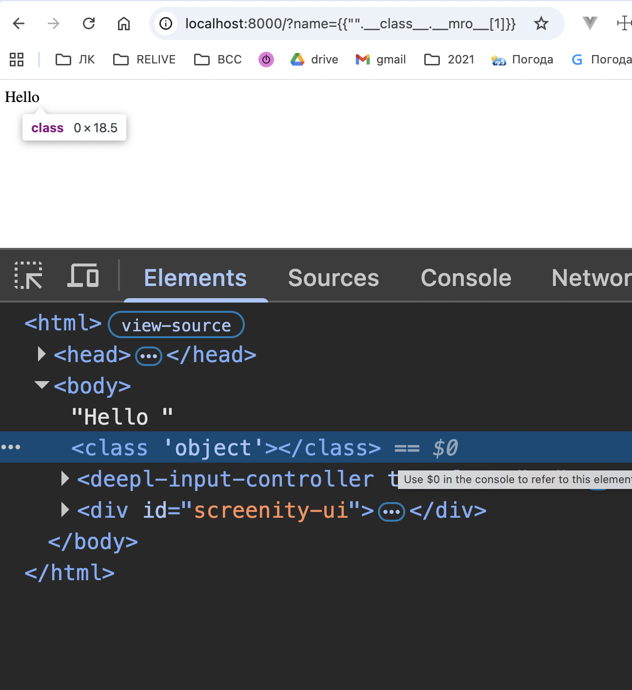The image size is (632, 690).
Task: Click the closing head tag
Action: pos(212,355)
